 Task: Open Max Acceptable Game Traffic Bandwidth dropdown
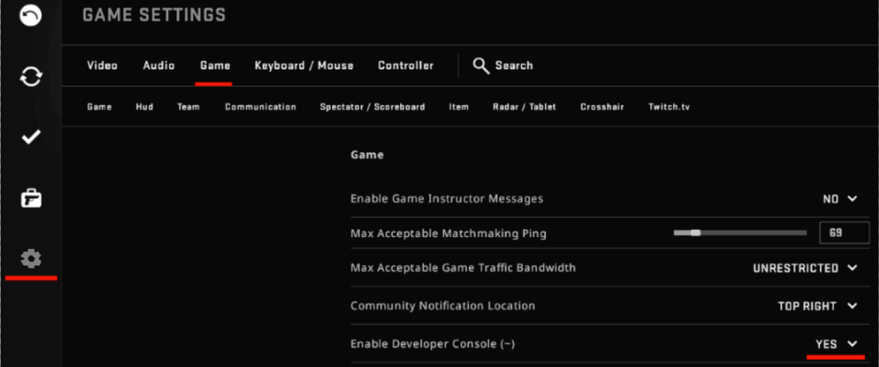805,268
